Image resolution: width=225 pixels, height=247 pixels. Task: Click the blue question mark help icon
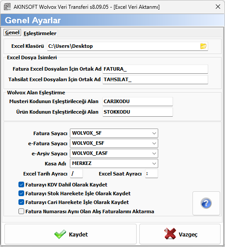pyautogui.click(x=206, y=203)
